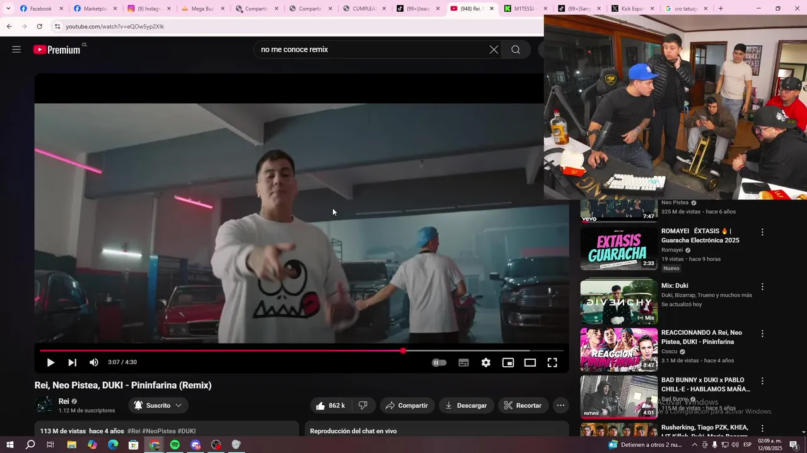
Task: Switch to theater mode
Action: 530,362
